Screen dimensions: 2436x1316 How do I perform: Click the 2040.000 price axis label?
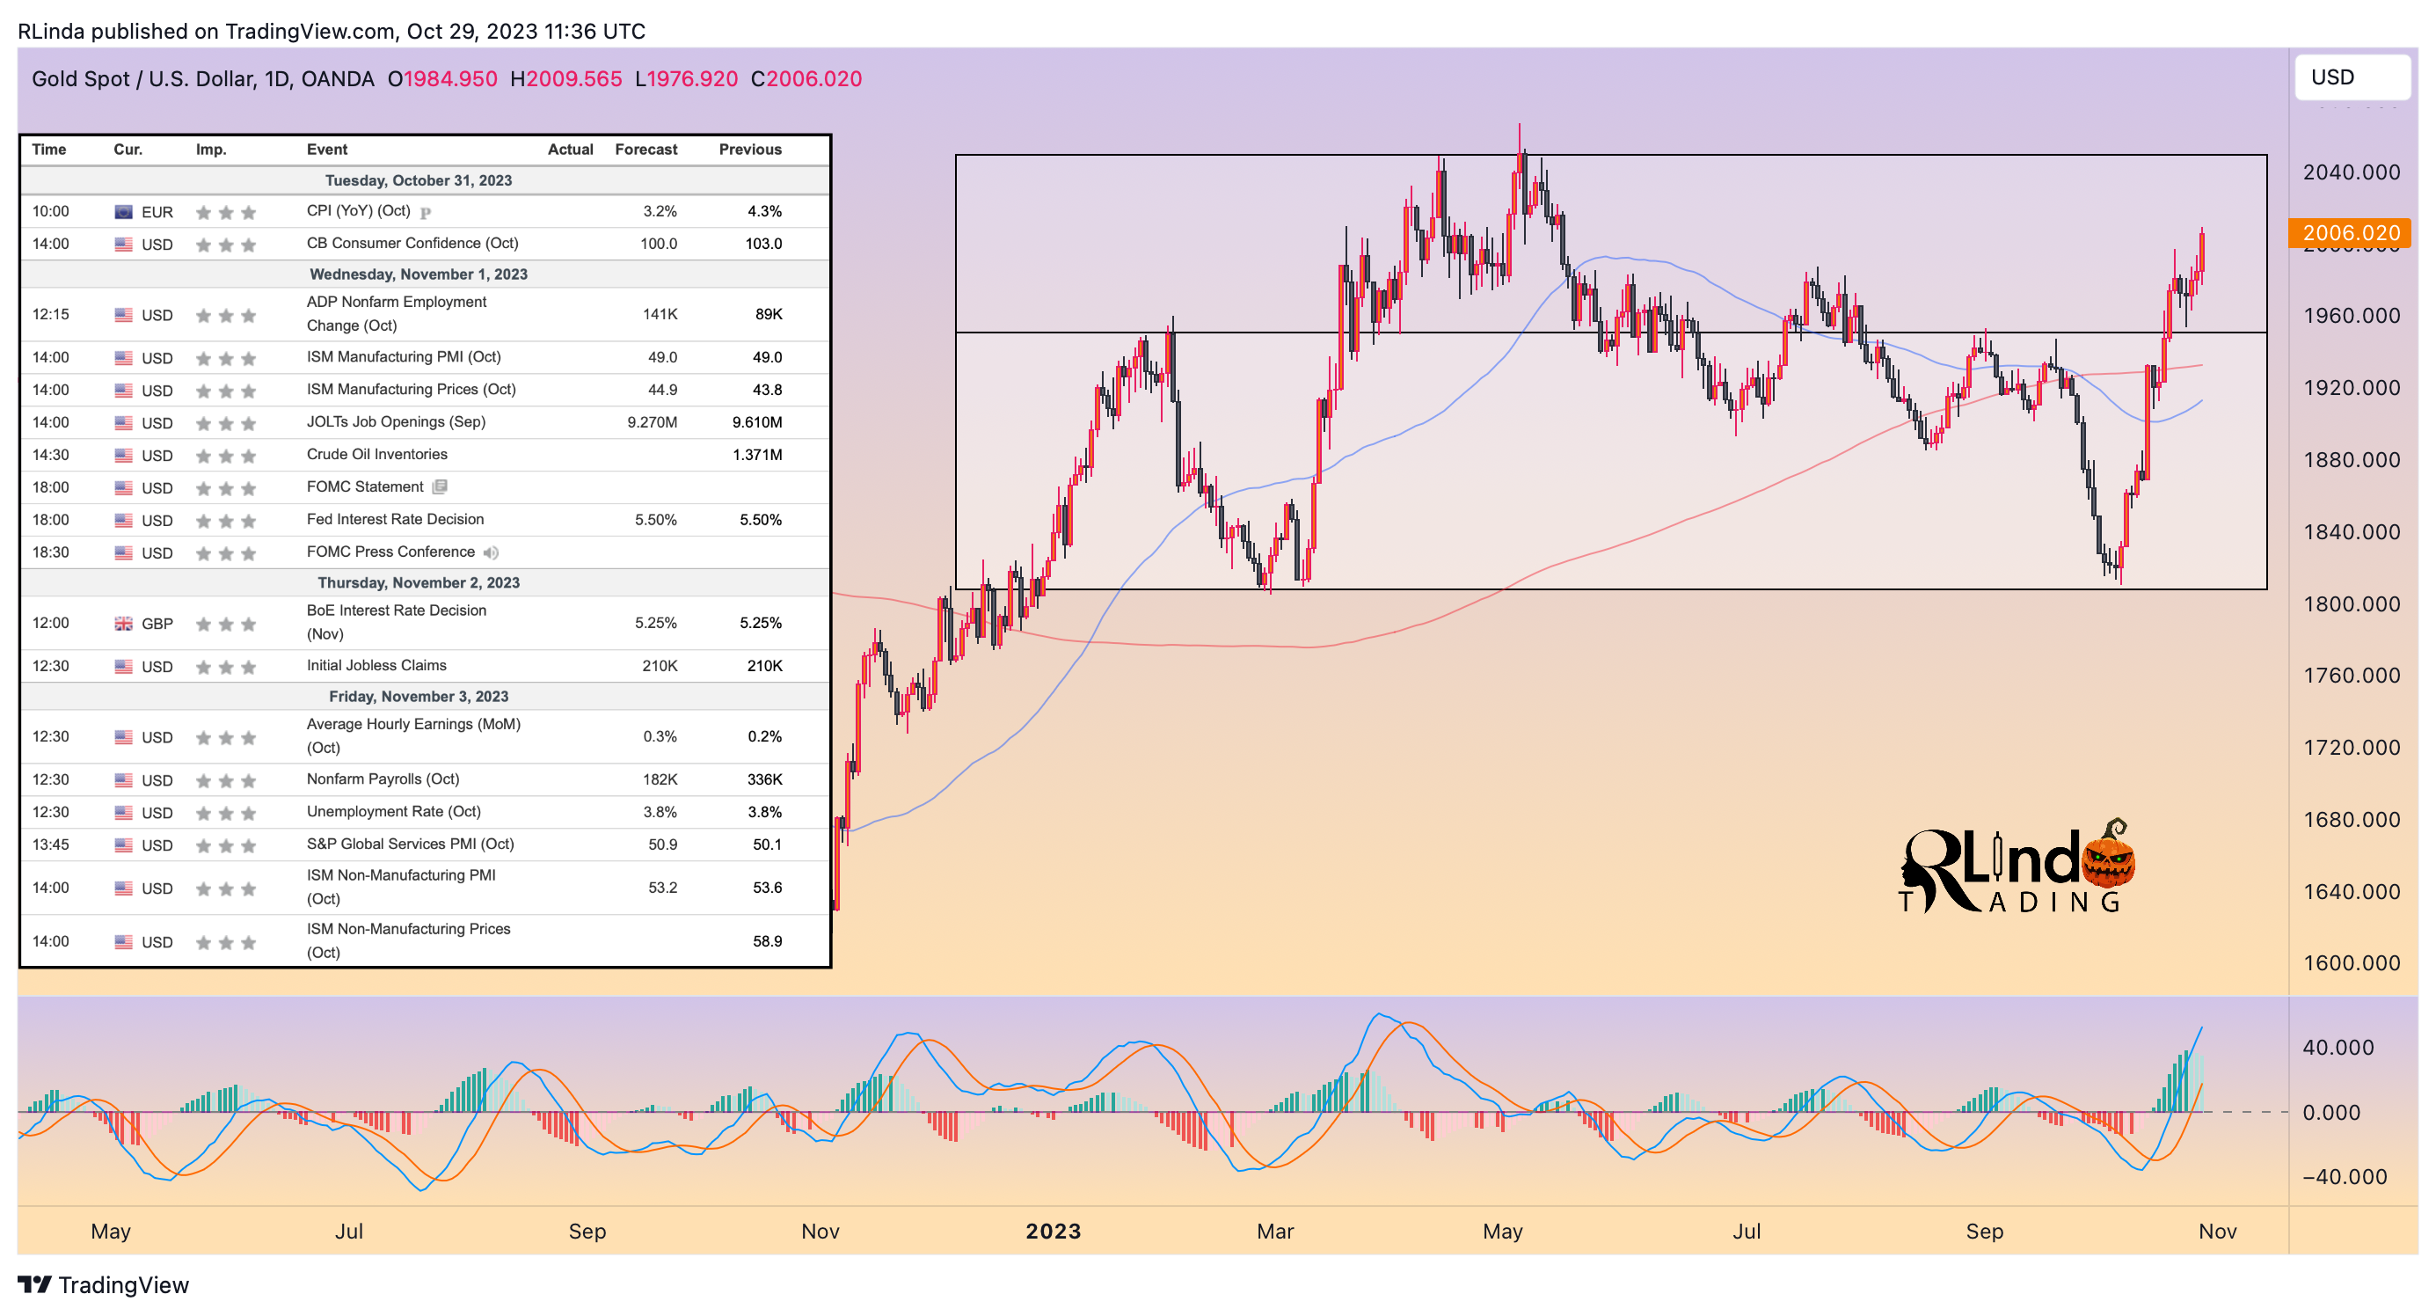tap(2351, 172)
